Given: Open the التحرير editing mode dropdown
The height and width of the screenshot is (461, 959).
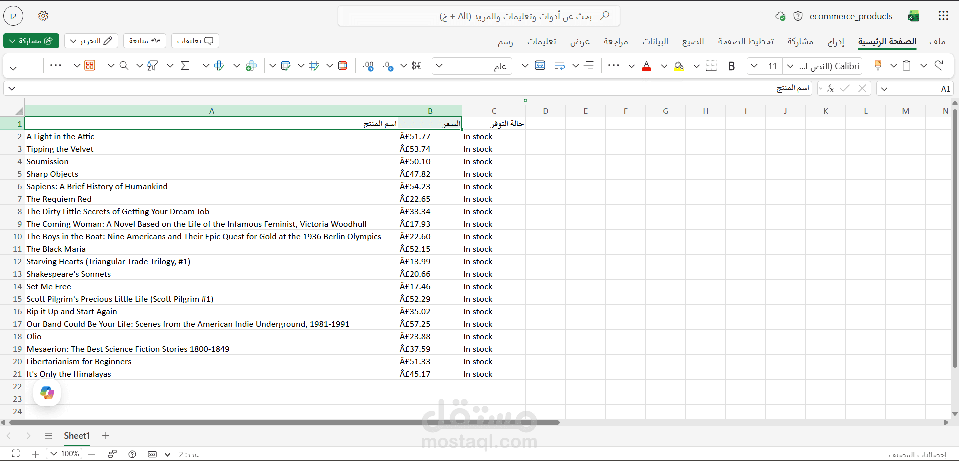Looking at the screenshot, I should pos(91,41).
